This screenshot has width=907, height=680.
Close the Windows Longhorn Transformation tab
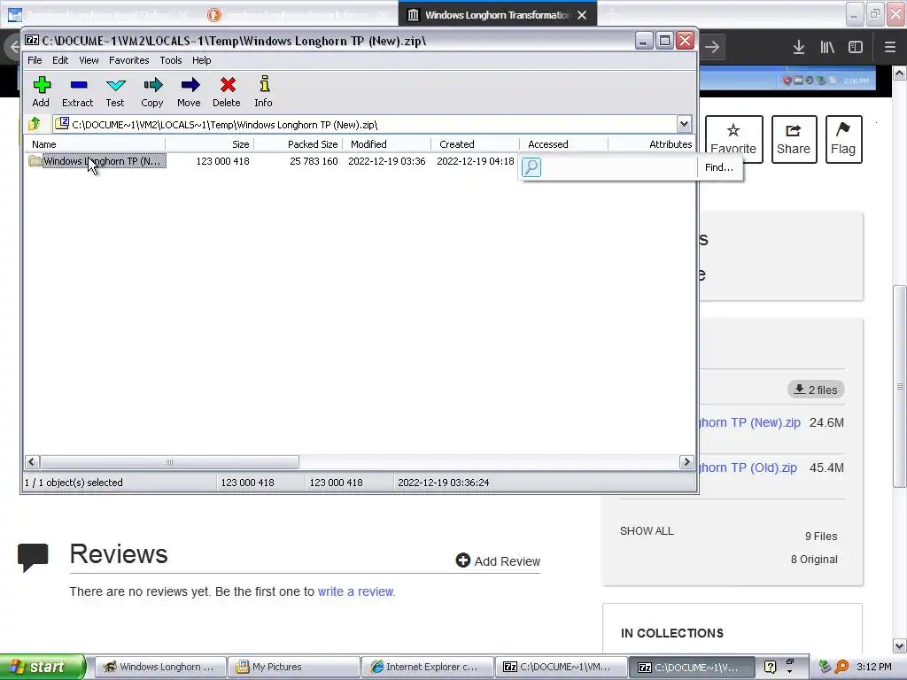pos(582,15)
